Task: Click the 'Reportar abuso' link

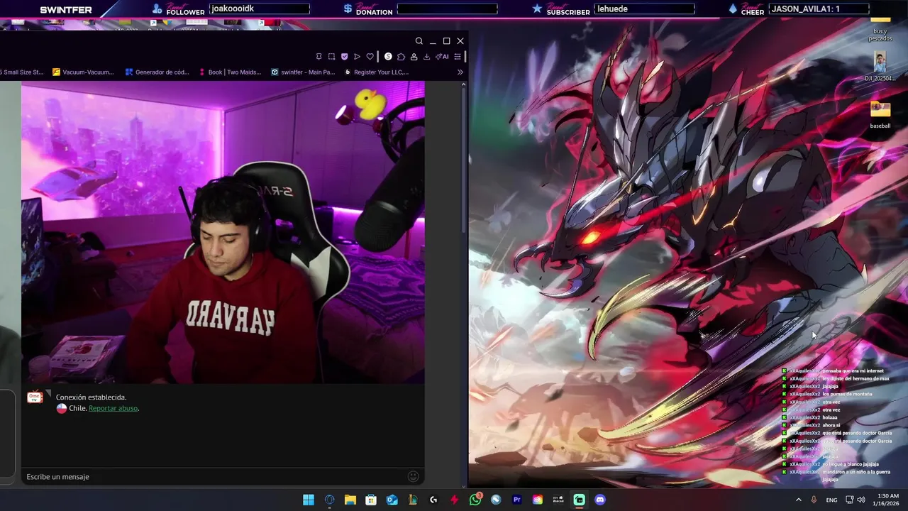Action: click(113, 408)
